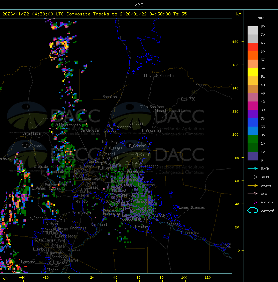Image resolution: width=278 pixels, height=282 pixels.
Task: Click the 'L_Vegas' map label
Action: 39,188
